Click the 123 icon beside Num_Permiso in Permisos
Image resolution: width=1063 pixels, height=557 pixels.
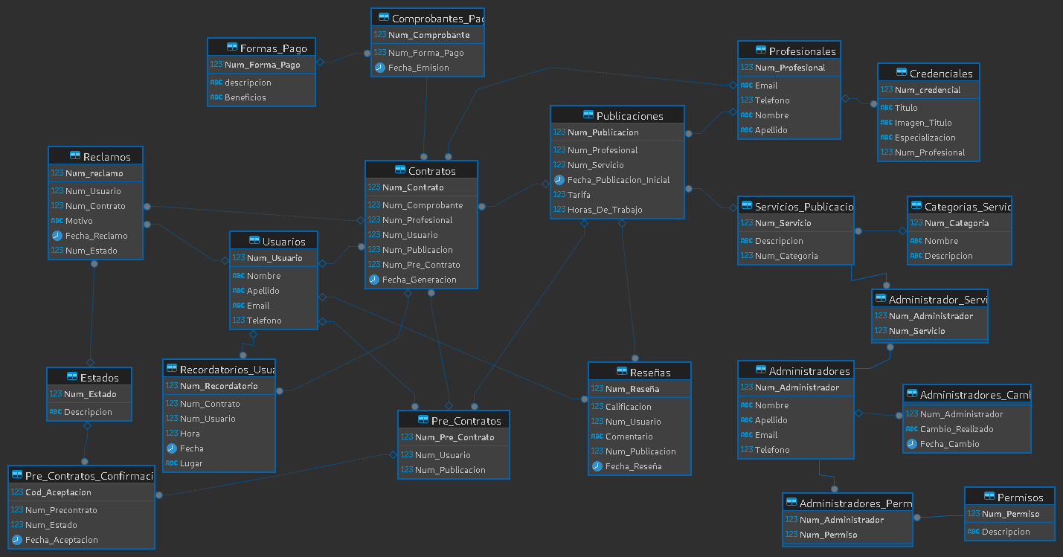pyautogui.click(x=973, y=513)
